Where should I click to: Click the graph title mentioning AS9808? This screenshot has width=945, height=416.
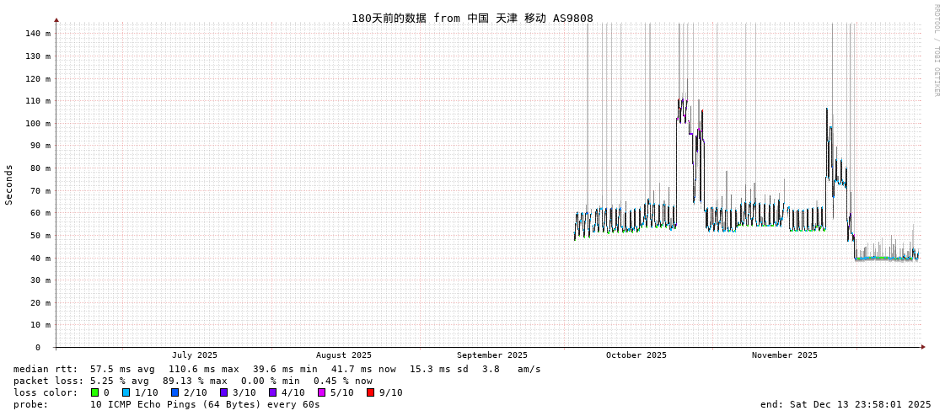click(472, 18)
